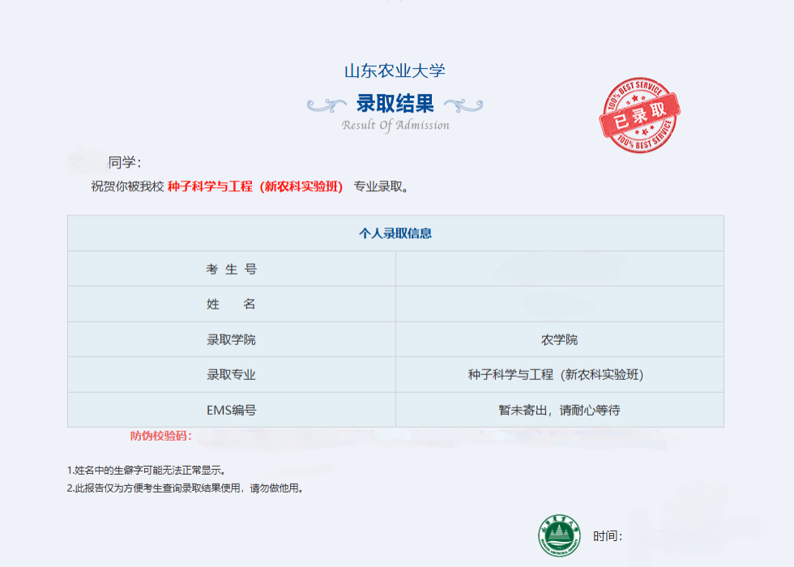Click the 暂未寄出，请耐心等待 status text
Viewport: 794px width, 567px height.
(x=559, y=410)
